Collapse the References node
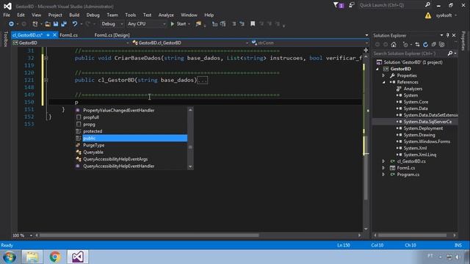The image size is (470, 264). coord(383,82)
